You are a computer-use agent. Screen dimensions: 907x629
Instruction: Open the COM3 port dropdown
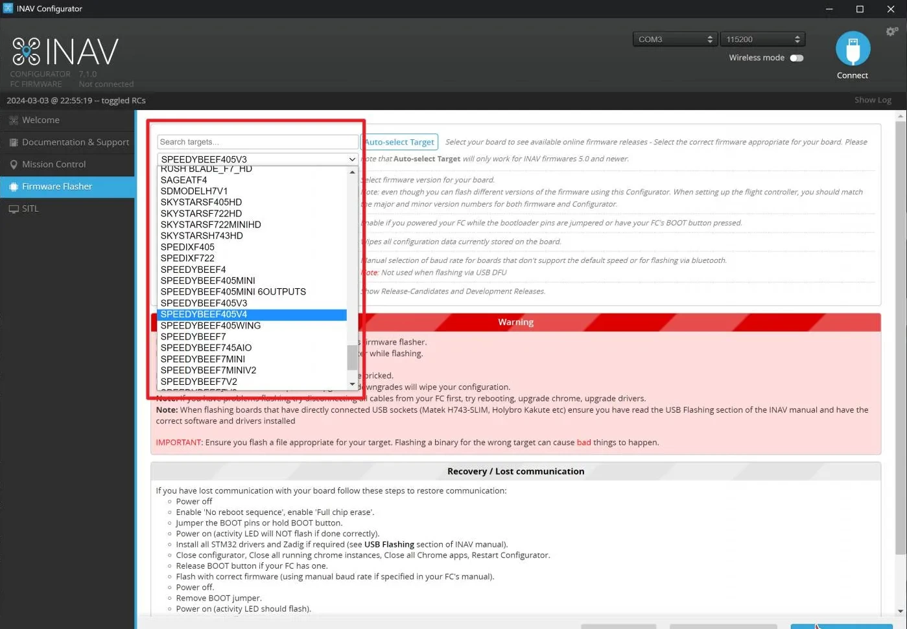pos(674,40)
